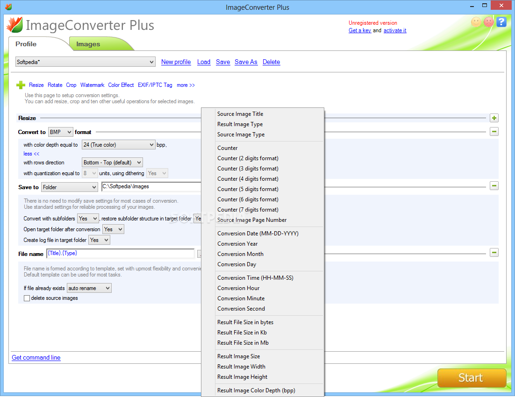Add a Watermark operation link
515x397 pixels.
click(x=92, y=85)
